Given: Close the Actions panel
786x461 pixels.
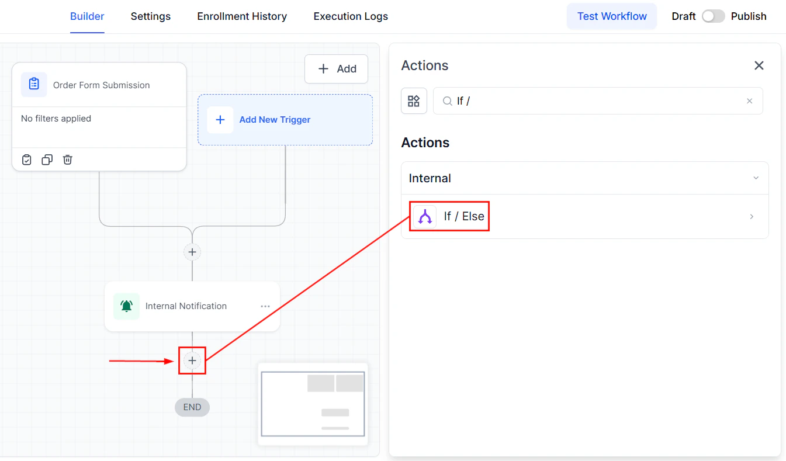Looking at the screenshot, I should click(759, 65).
